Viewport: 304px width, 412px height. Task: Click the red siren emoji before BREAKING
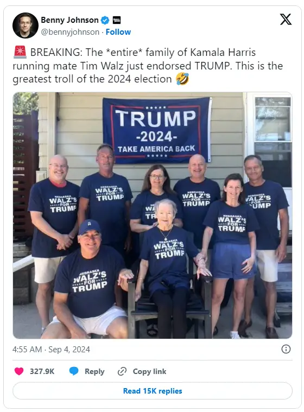pyautogui.click(x=20, y=52)
